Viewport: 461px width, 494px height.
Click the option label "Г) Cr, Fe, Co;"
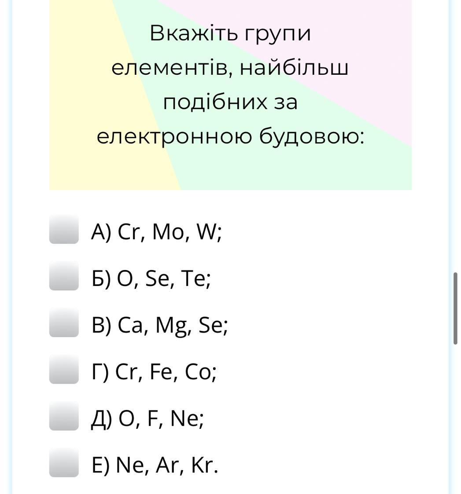tap(154, 372)
